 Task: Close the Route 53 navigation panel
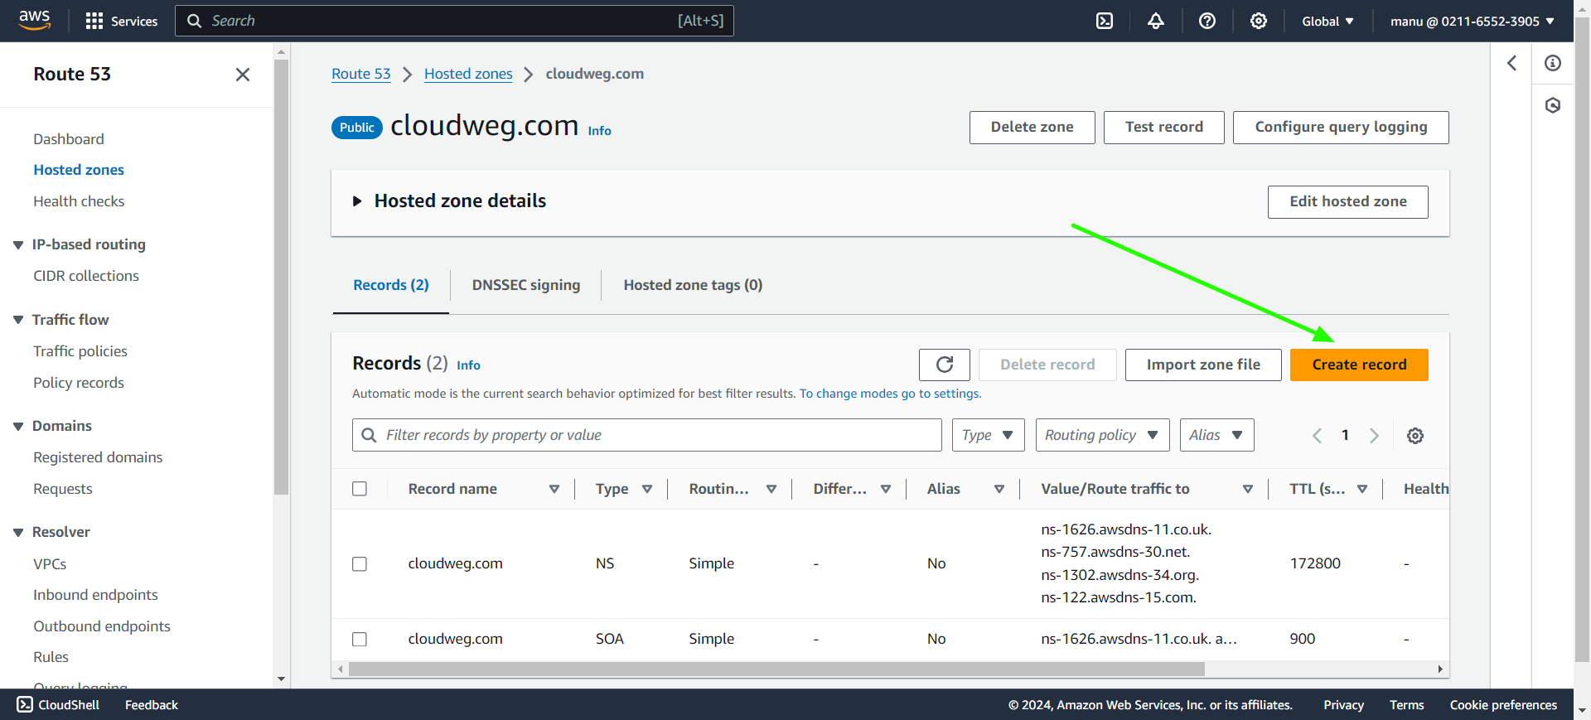coord(243,75)
